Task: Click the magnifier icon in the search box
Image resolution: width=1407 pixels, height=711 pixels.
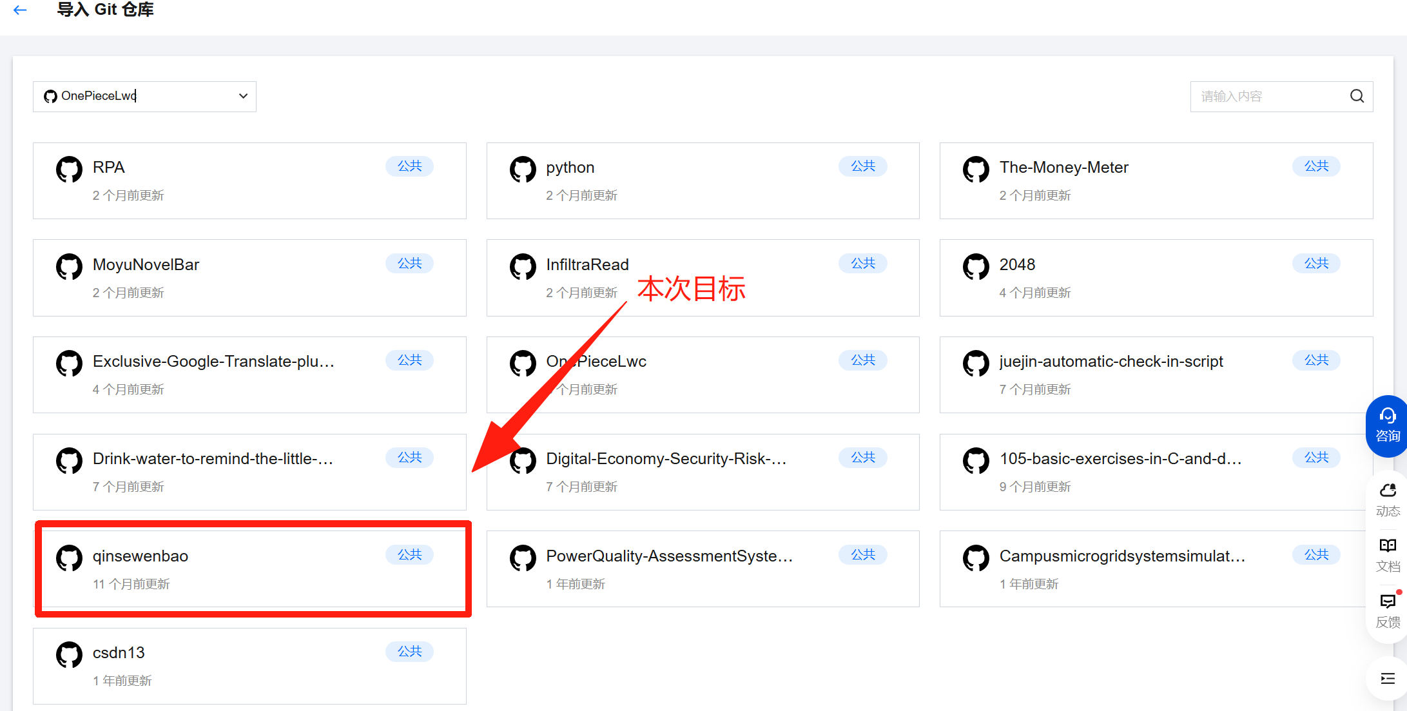Action: 1357,95
